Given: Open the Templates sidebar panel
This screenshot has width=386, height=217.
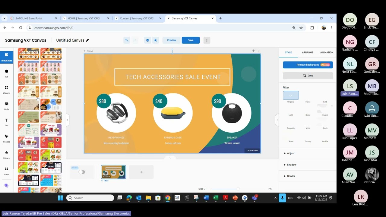Looking at the screenshot, I should pos(6,57).
